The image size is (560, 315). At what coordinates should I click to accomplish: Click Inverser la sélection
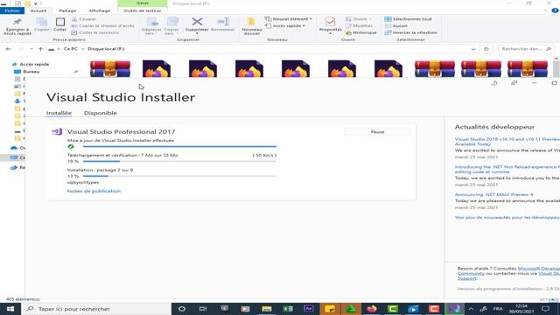coord(410,32)
